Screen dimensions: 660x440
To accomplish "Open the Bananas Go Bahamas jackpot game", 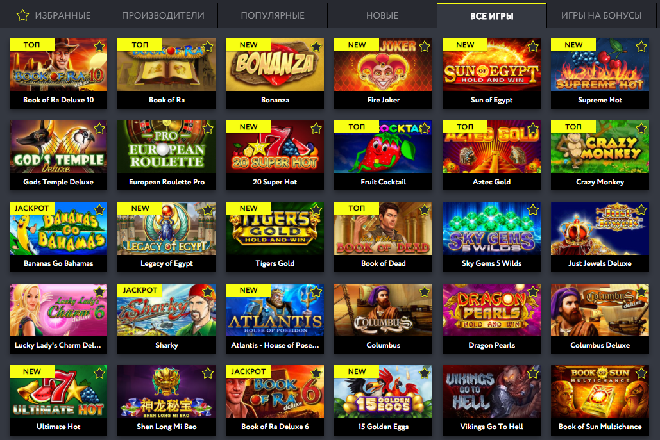I will [x=58, y=228].
